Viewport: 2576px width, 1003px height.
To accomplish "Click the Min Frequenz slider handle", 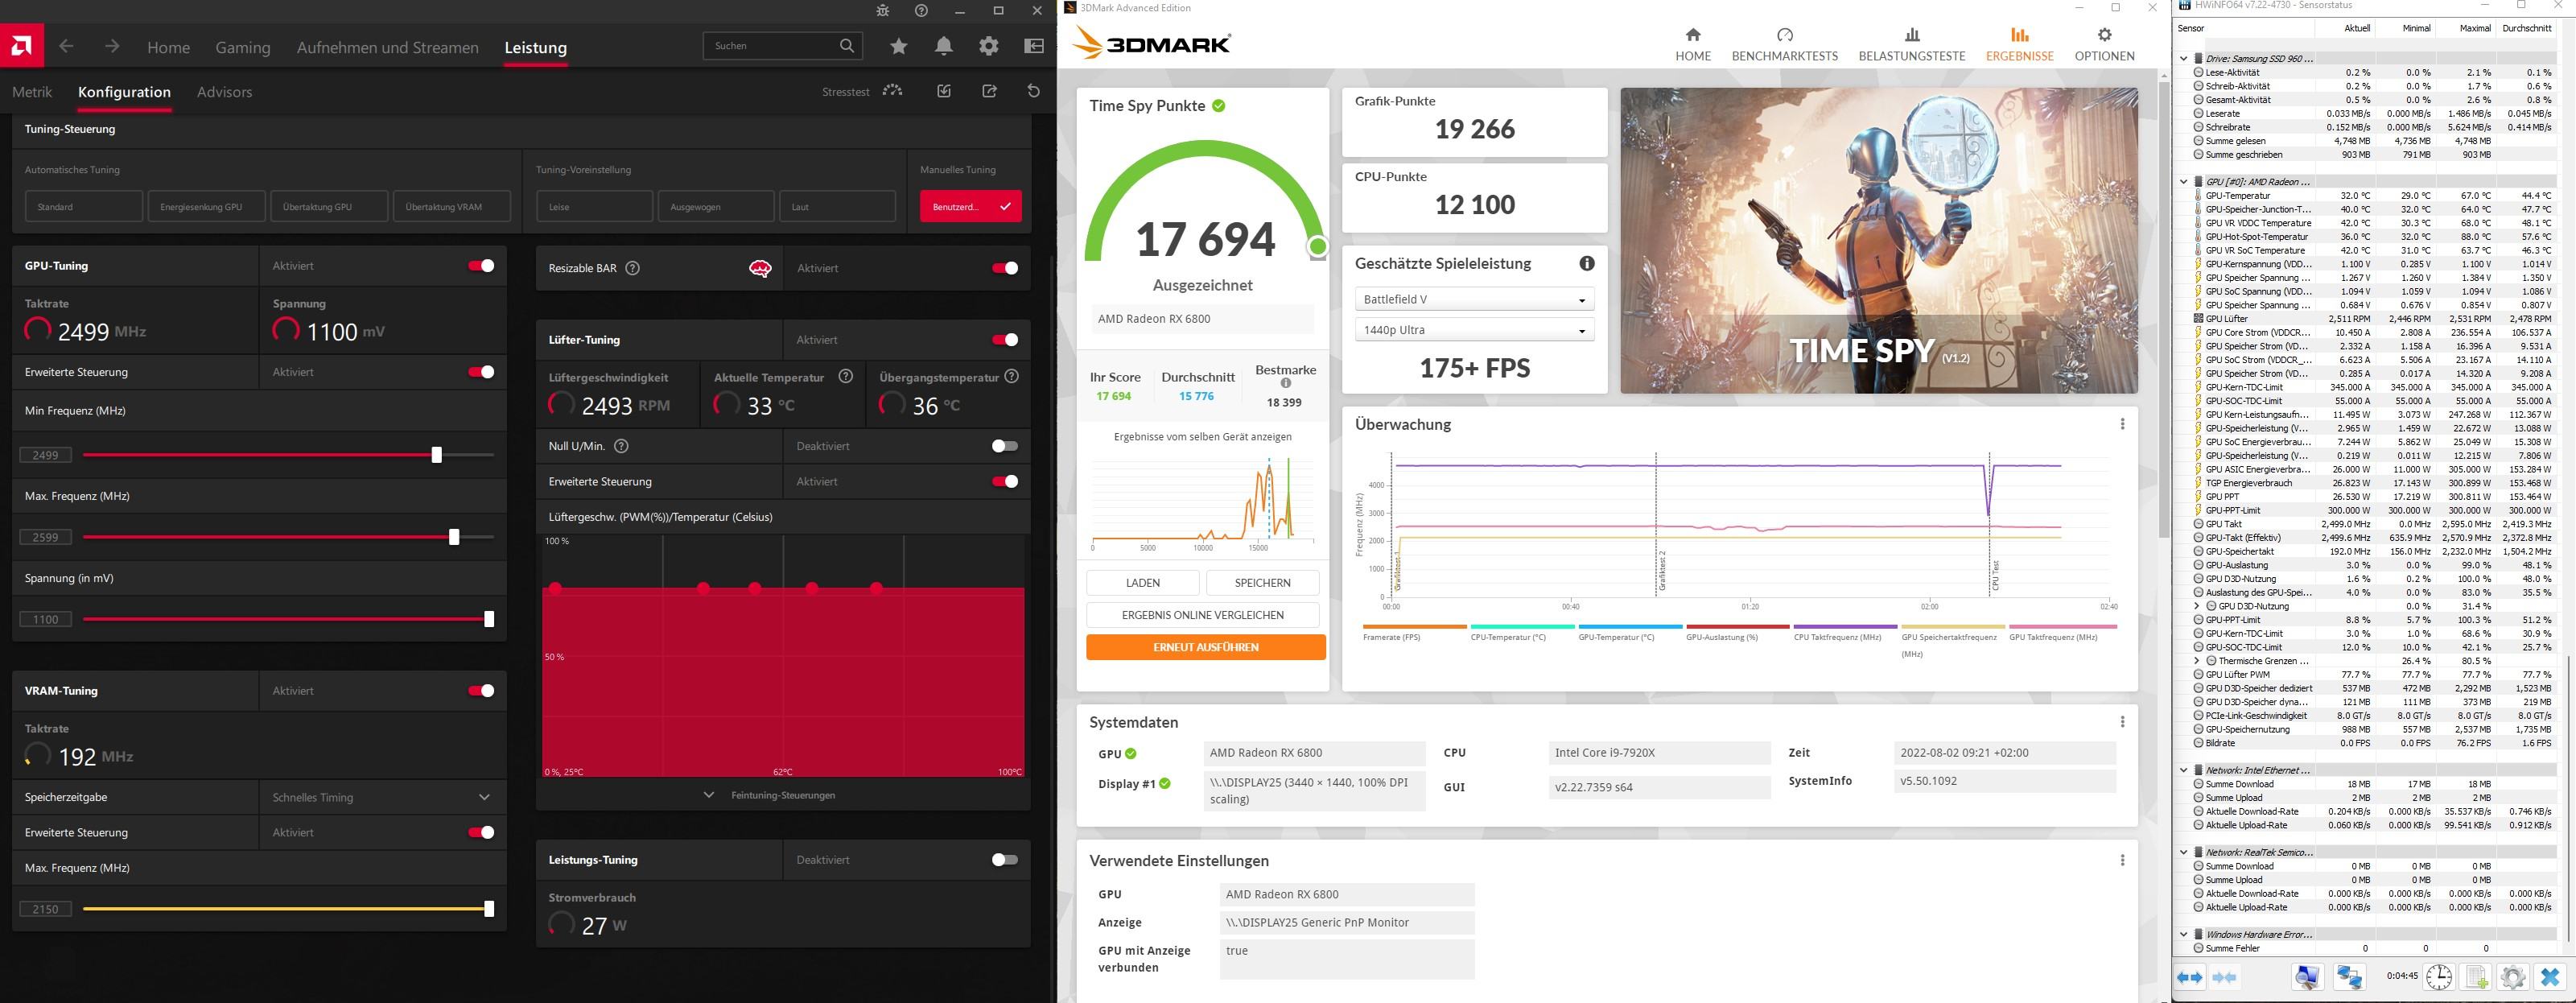I will click(436, 455).
